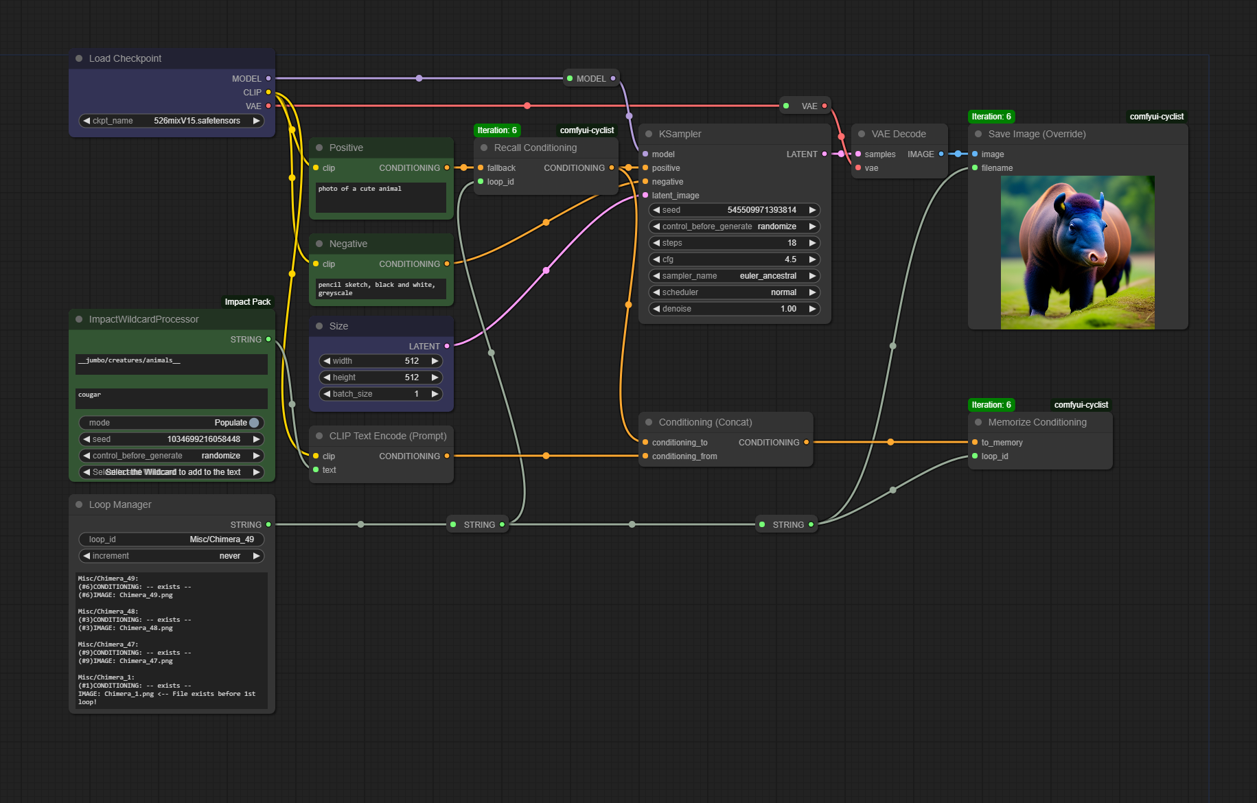Open the Select the Wildcard to add button
This screenshot has width=1257, height=803.
pos(171,472)
